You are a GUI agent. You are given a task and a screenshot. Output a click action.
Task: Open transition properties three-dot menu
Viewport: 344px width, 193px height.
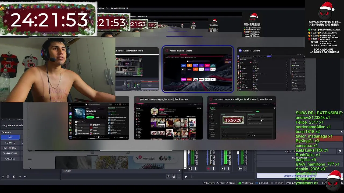[179, 176]
